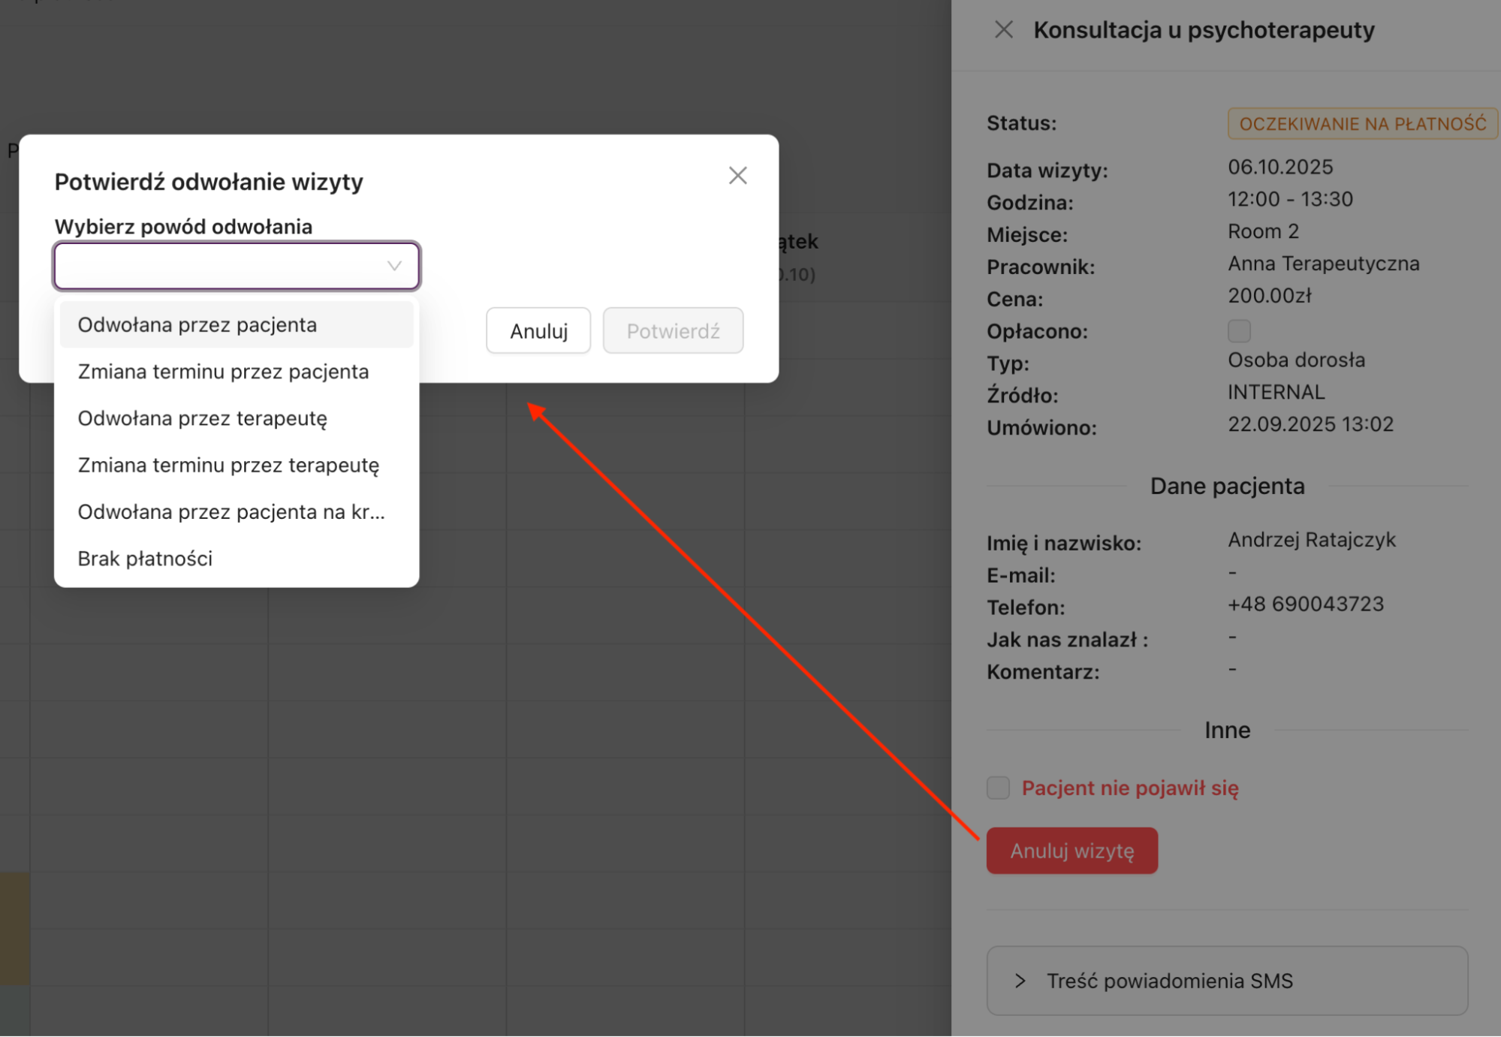Click the dropdown arrow for cancellation reason
Image resolution: width=1501 pixels, height=1037 pixels.
(x=393, y=266)
